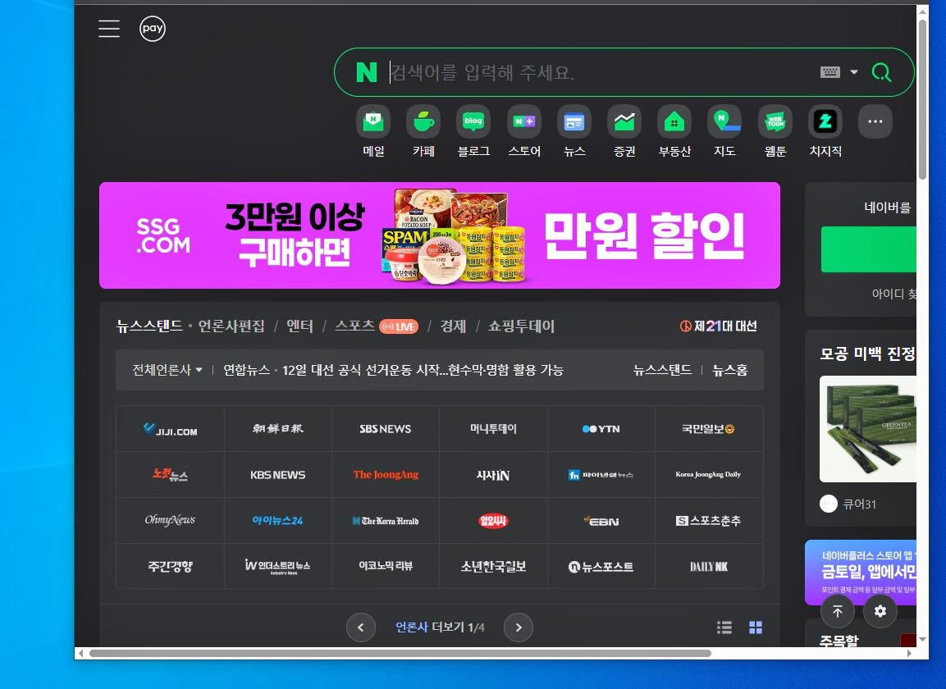Open 국민일보 publisher tile
This screenshot has width=946, height=689.
[x=709, y=429]
